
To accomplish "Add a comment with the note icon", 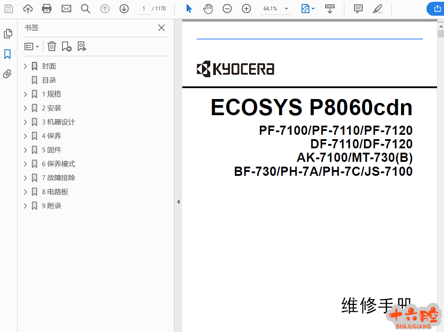I will pos(358,9).
